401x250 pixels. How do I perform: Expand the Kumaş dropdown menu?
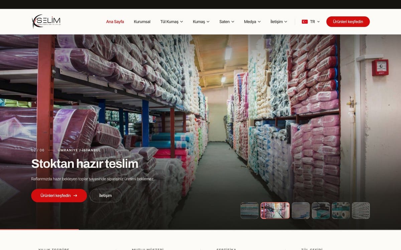(201, 22)
